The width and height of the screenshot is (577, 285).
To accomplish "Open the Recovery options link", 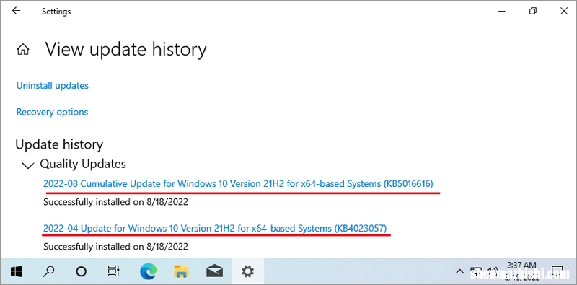I will [x=52, y=112].
